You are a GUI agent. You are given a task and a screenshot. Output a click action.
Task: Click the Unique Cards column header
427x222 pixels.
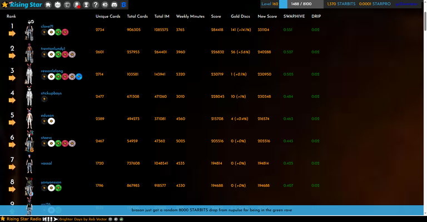point(108,16)
